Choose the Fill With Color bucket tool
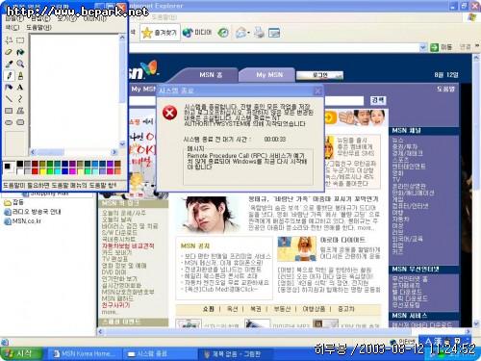This screenshot has width=481, height=361. [x=20, y=52]
